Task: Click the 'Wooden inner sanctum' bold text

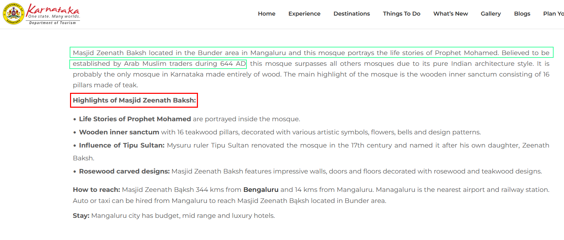Action: tap(119, 132)
